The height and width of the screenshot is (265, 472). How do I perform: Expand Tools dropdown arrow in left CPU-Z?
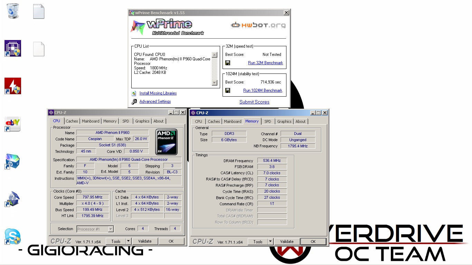(x=129, y=242)
